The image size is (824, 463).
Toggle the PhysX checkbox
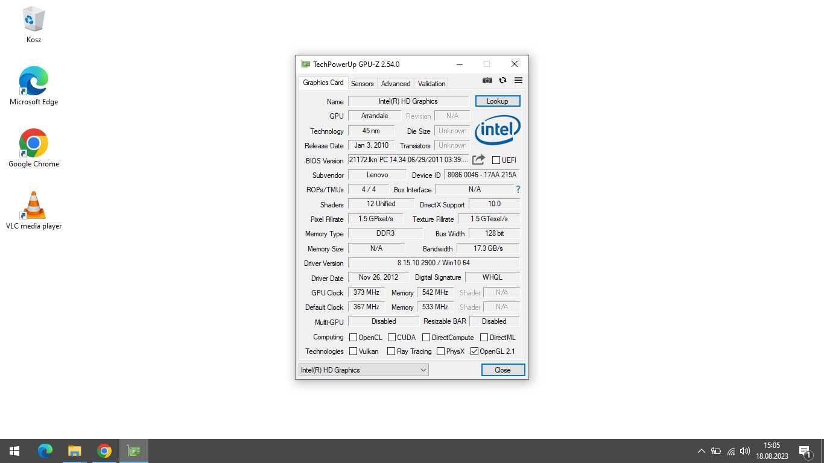click(x=440, y=351)
